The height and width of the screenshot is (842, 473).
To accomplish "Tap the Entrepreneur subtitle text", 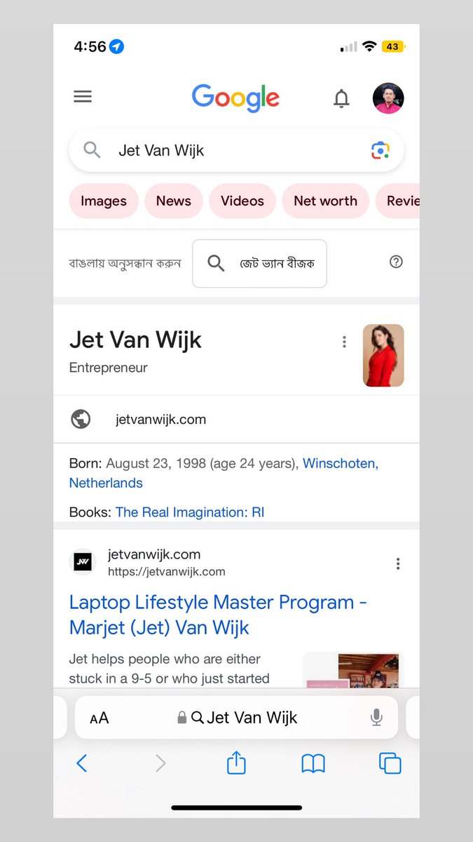I will [109, 368].
